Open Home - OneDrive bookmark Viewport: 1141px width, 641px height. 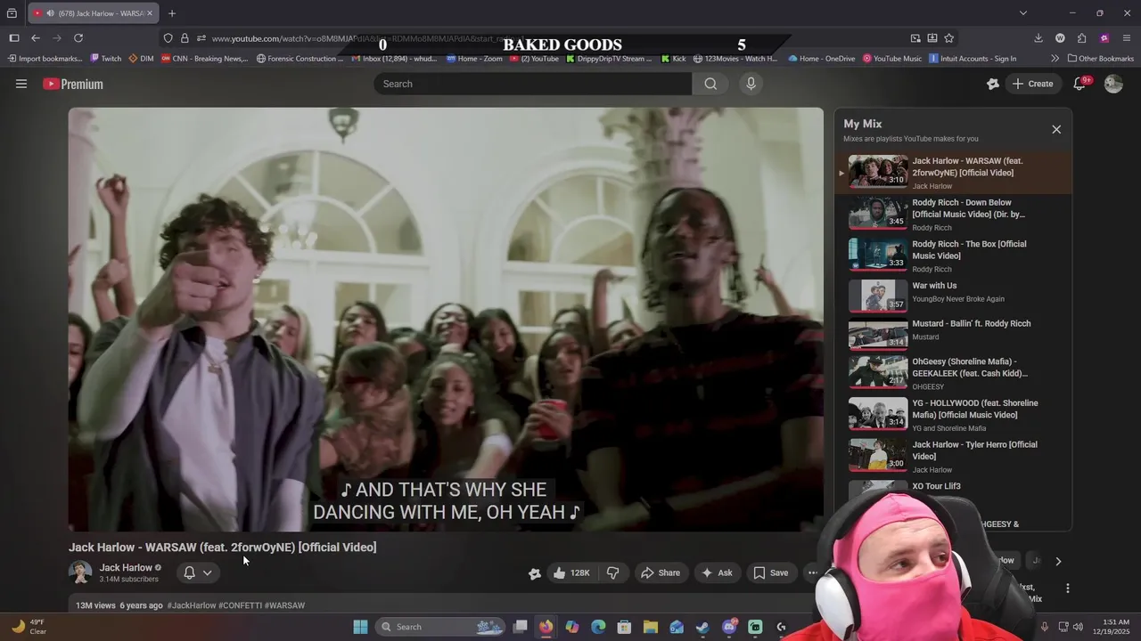point(821,59)
